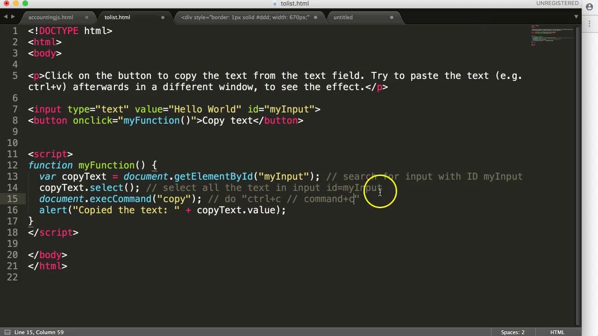Image resolution: width=598 pixels, height=336 pixels.
Task: Switch to the untitled tab
Action: click(343, 17)
